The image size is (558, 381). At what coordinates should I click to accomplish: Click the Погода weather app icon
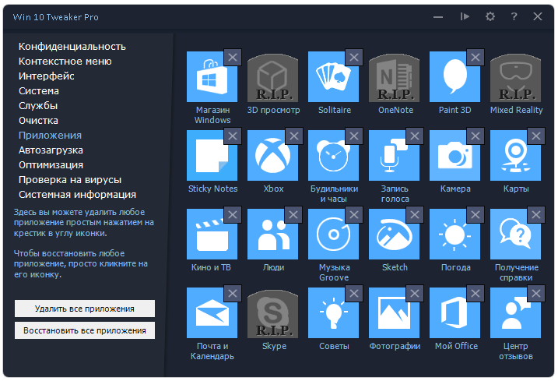pos(454,235)
